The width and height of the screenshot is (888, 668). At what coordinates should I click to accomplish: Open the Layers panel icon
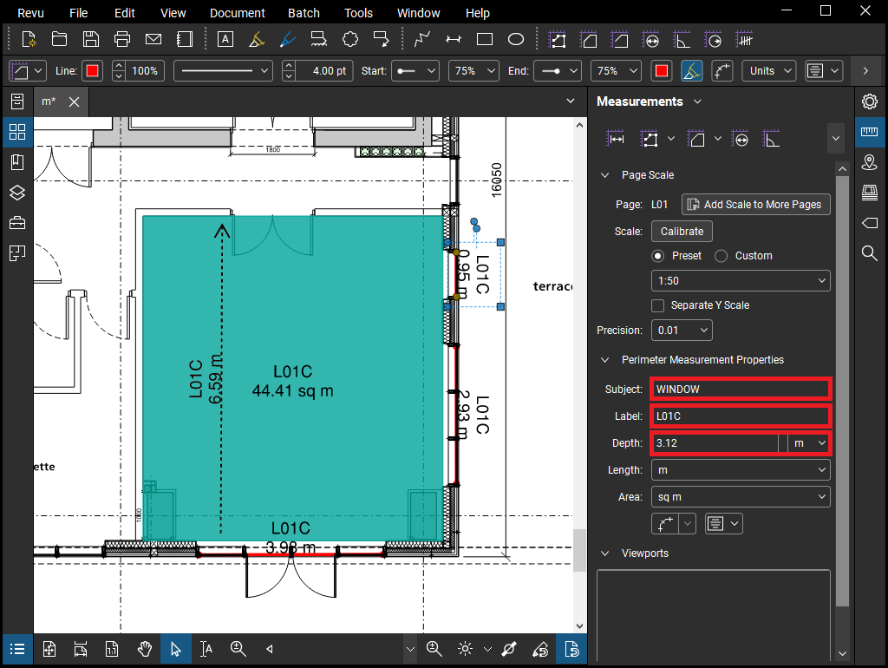[x=17, y=193]
